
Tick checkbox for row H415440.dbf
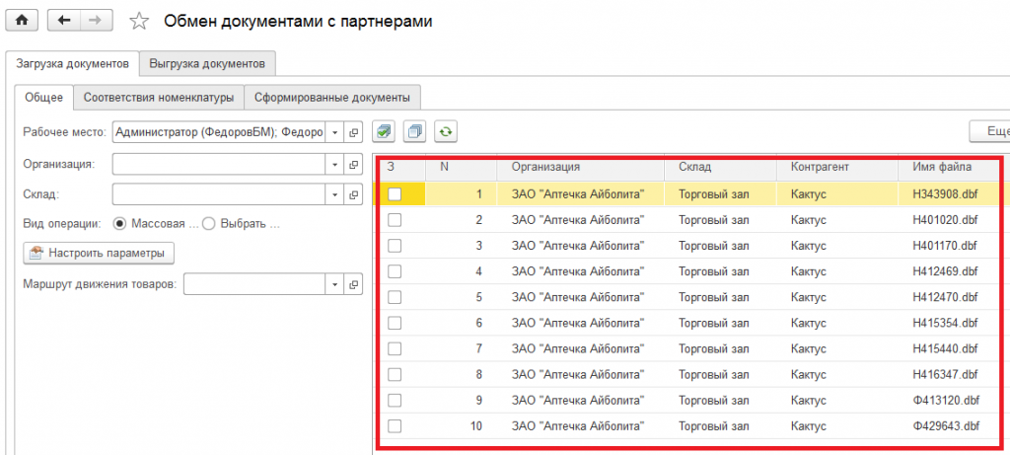395,348
